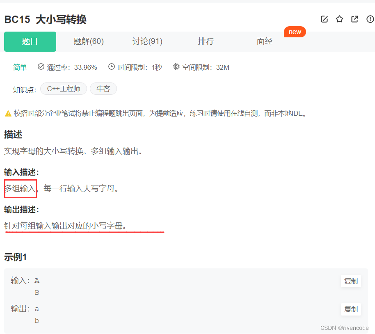The image size is (375, 334).
Task: Click the 校招时部分企业笔试 warning notice text
Action: click(x=160, y=113)
